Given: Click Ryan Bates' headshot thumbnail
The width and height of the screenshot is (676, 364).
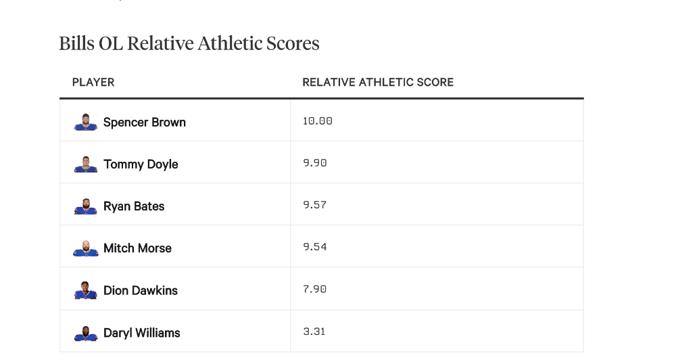Looking at the screenshot, I should 86,206.
